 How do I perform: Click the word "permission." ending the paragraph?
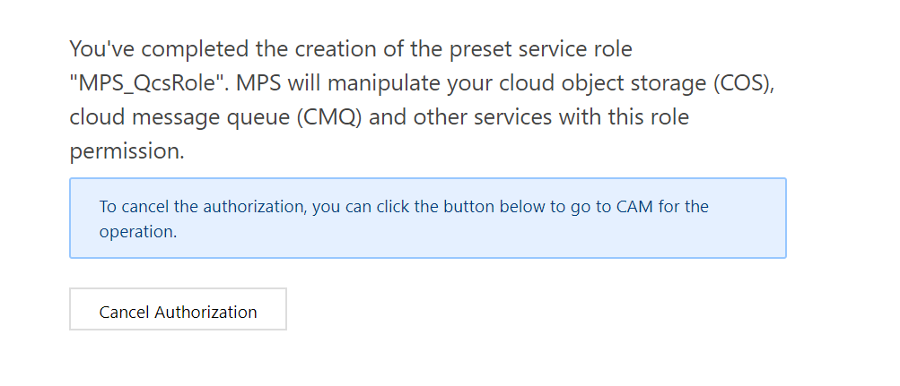[127, 151]
